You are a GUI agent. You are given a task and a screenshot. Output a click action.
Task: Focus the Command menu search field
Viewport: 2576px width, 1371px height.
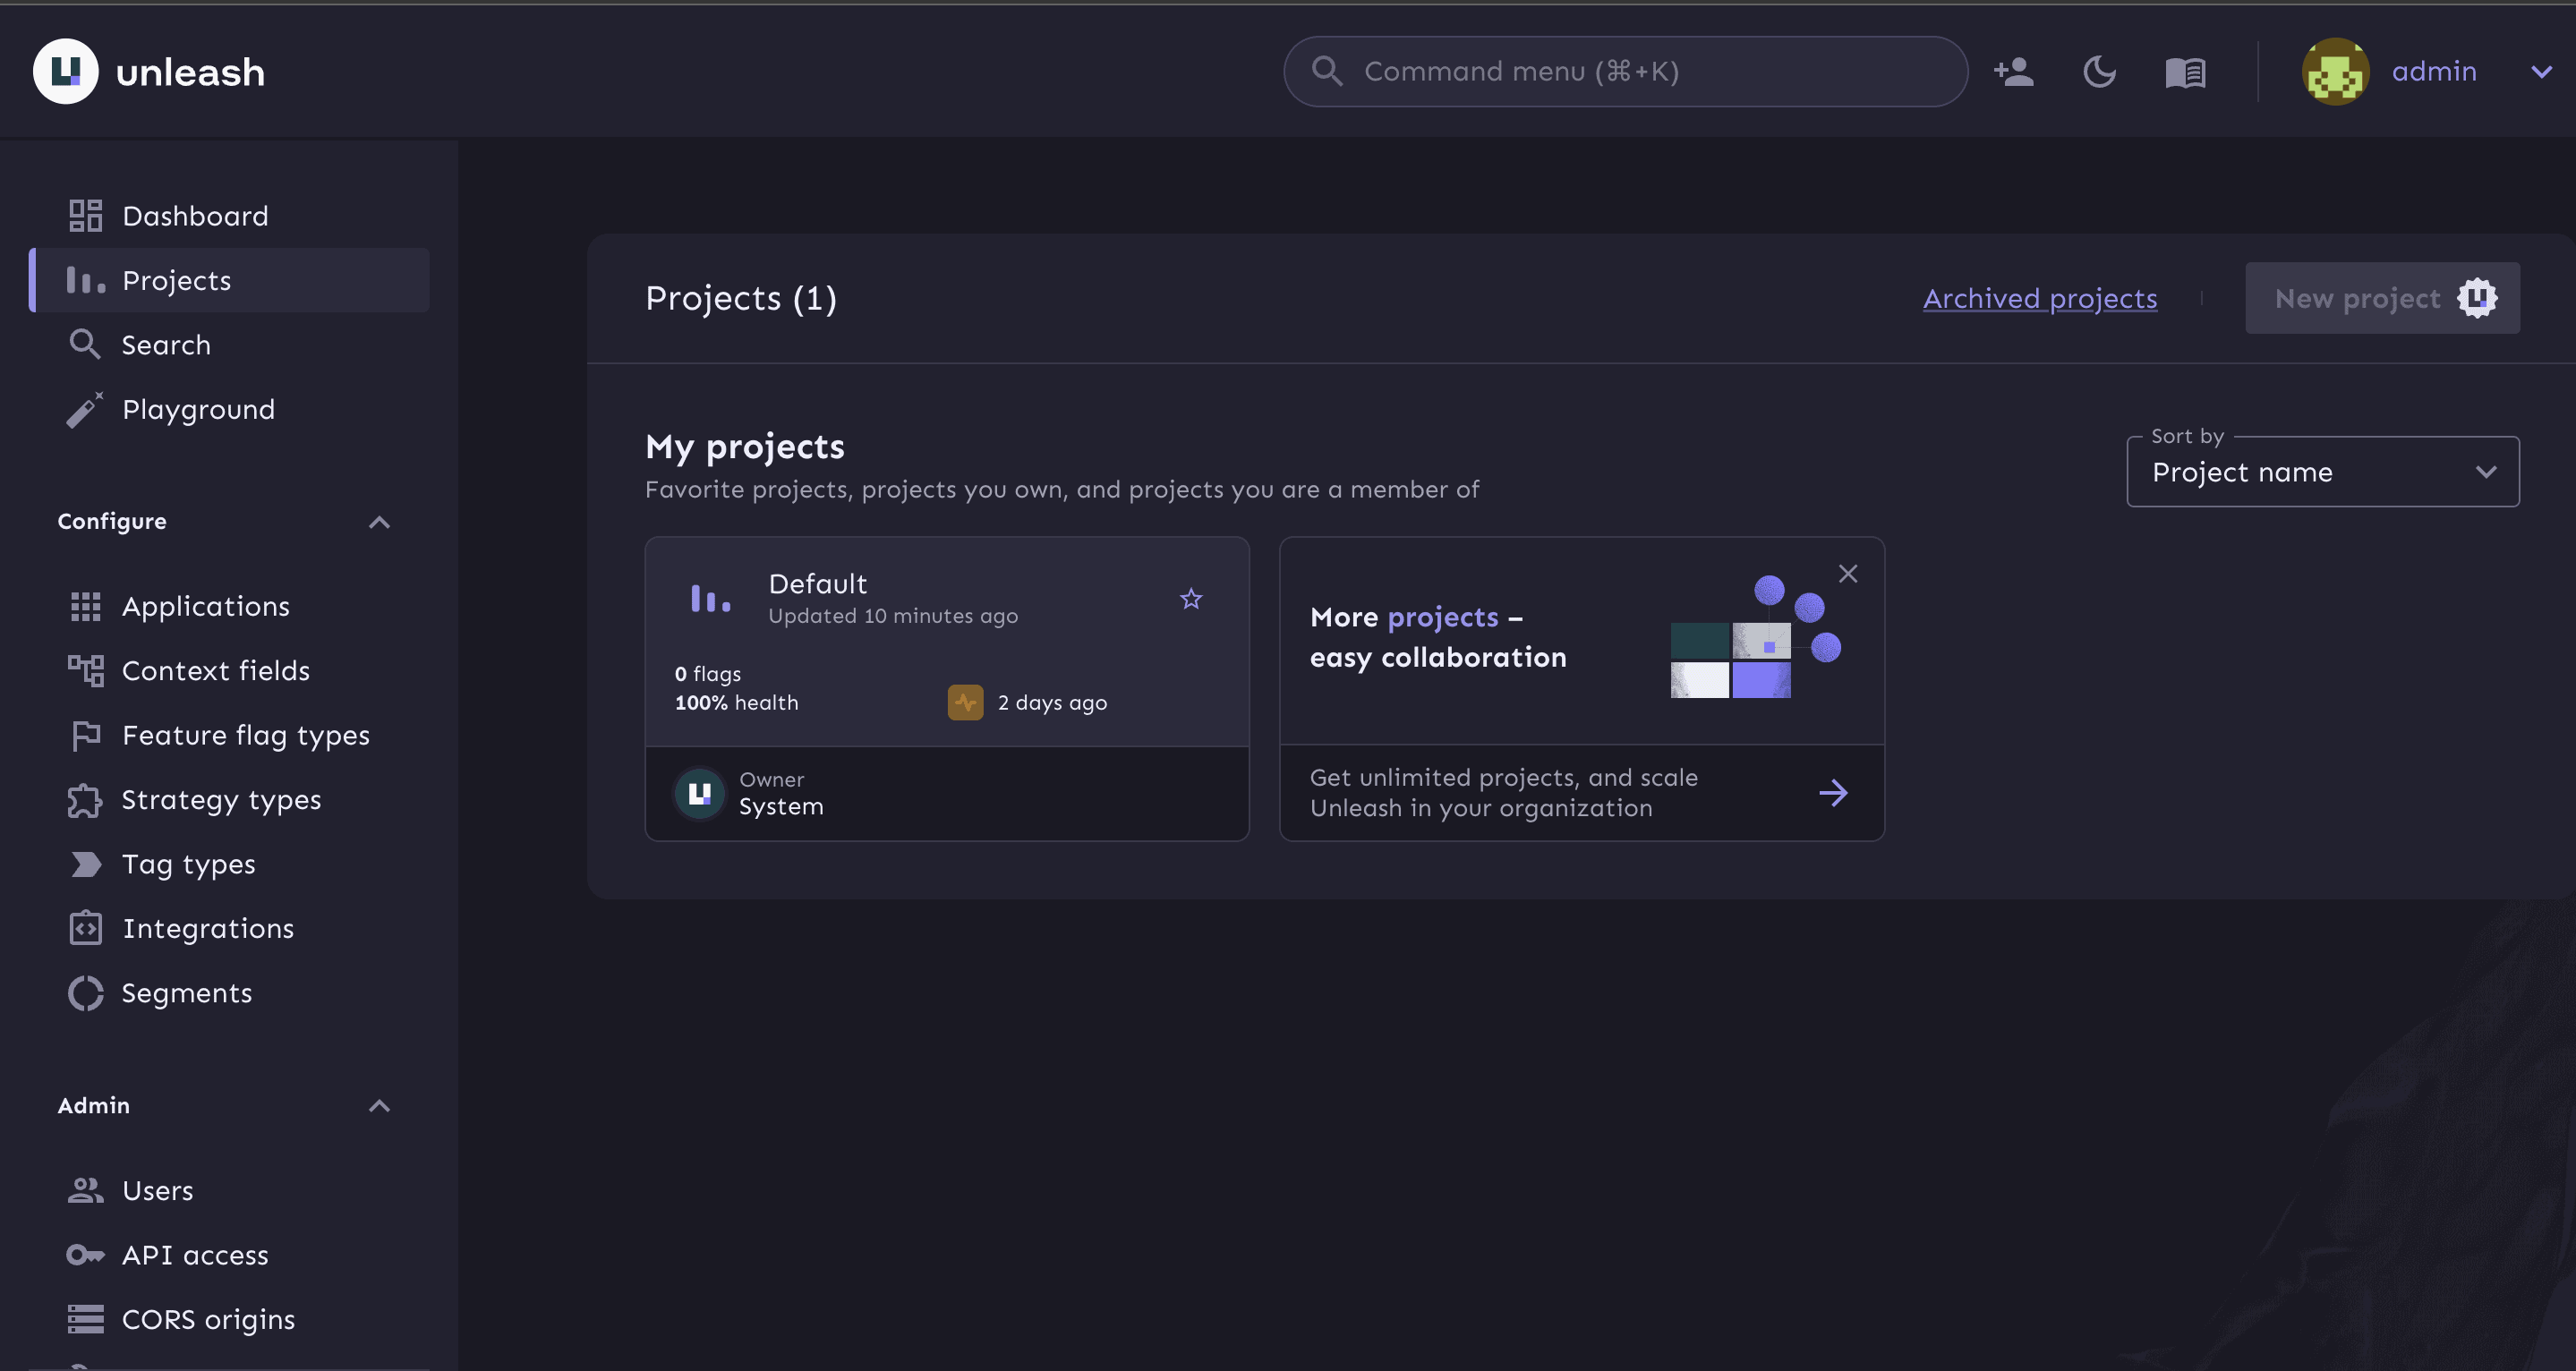pos(1625,72)
